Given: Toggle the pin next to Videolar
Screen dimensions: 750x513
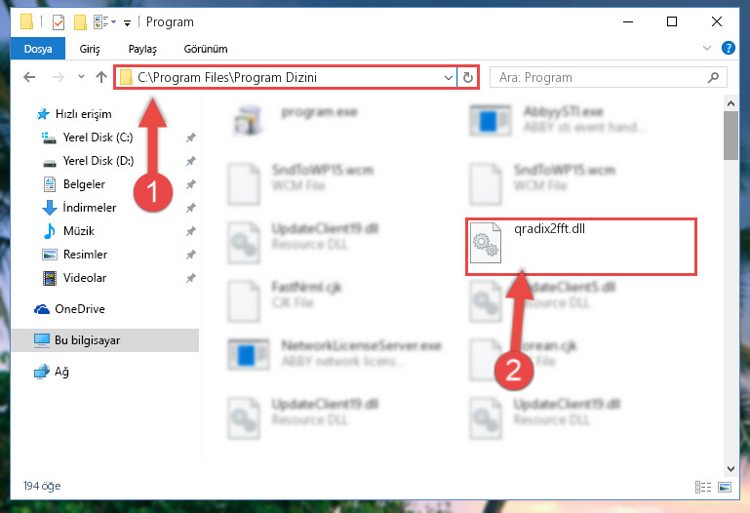Looking at the screenshot, I should 191,278.
